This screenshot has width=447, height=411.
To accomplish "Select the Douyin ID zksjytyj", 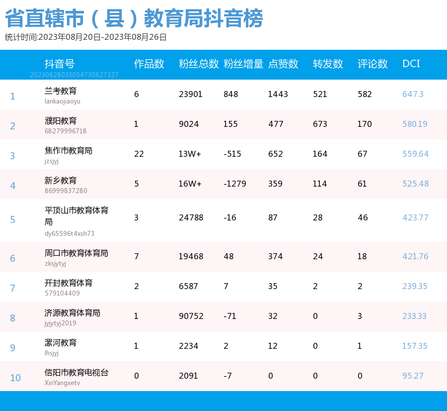I will (x=55, y=264).
